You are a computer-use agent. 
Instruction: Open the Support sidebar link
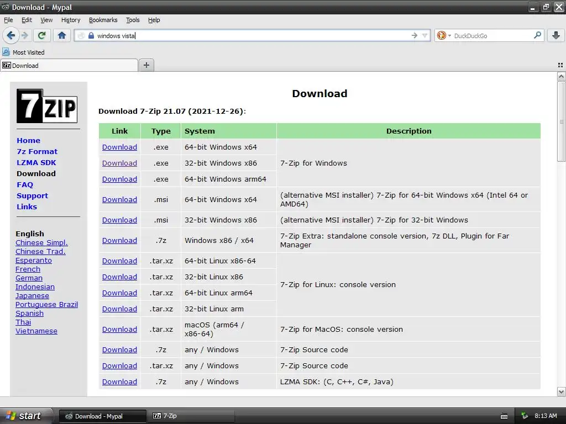click(x=32, y=196)
